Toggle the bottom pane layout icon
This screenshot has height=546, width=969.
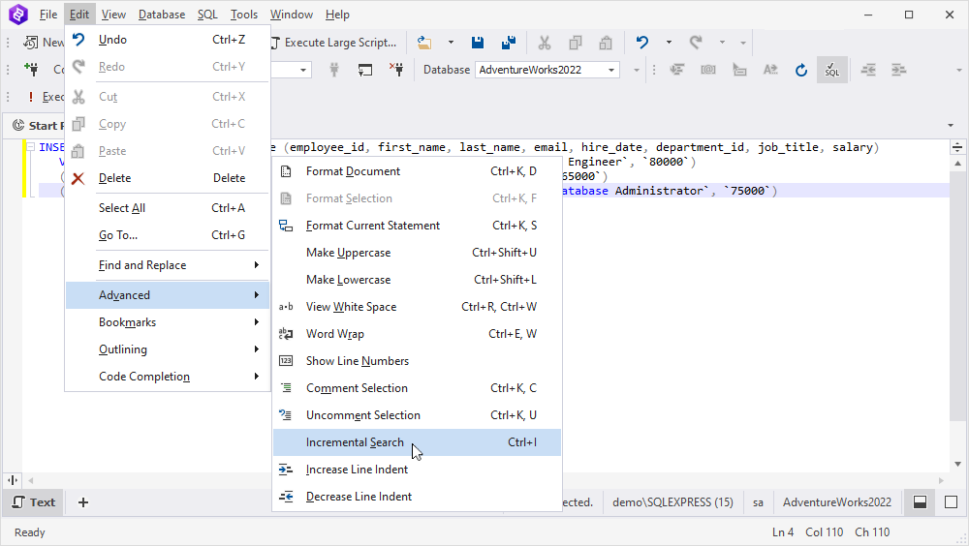point(920,502)
